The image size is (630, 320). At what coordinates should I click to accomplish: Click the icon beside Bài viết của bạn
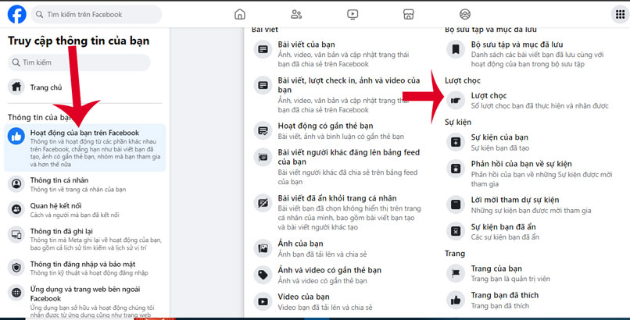(x=263, y=49)
